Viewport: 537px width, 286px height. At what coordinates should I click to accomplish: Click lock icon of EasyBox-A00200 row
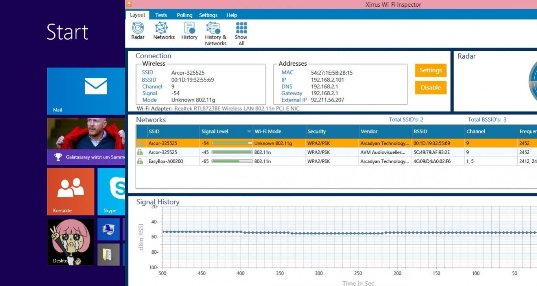click(140, 161)
